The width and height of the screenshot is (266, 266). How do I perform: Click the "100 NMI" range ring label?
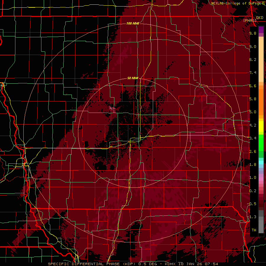point(133,23)
